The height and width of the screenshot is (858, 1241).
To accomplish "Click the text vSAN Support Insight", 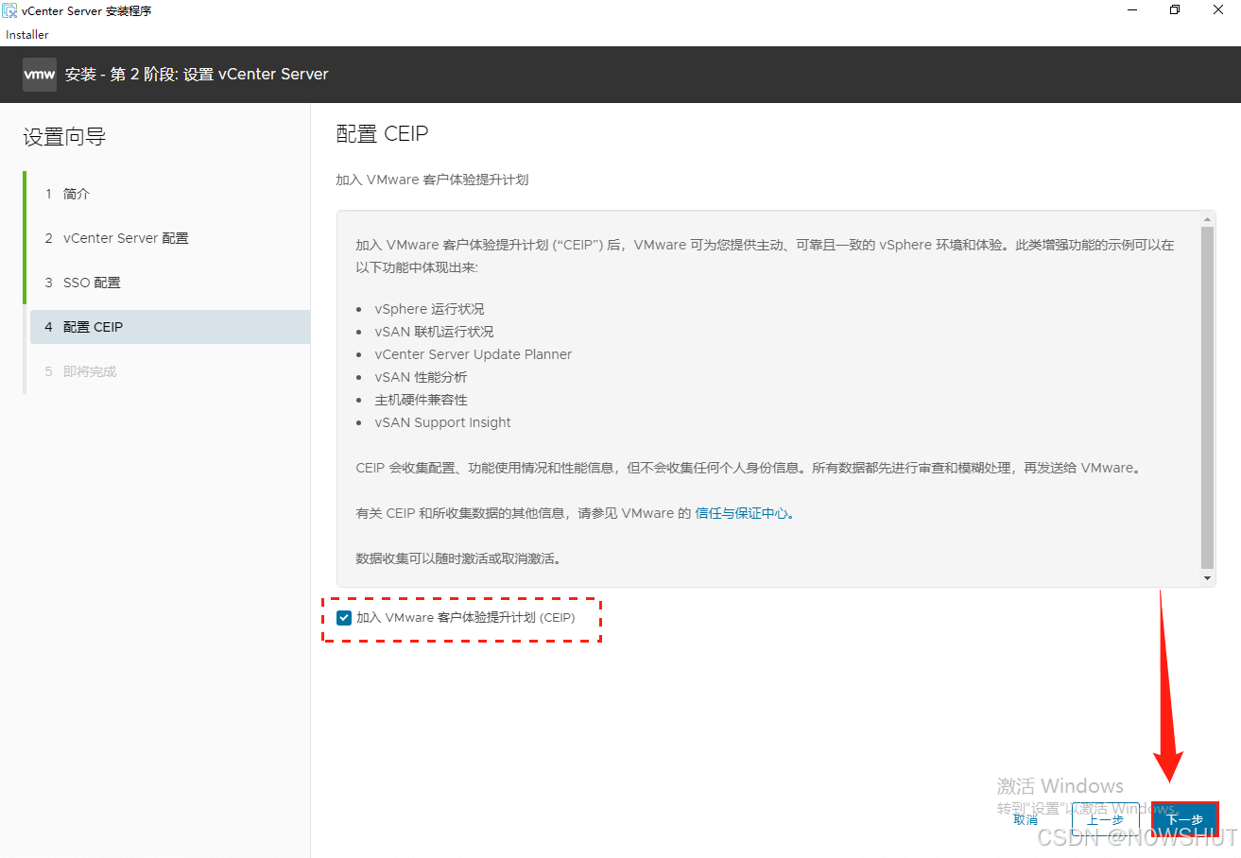I will 442,422.
